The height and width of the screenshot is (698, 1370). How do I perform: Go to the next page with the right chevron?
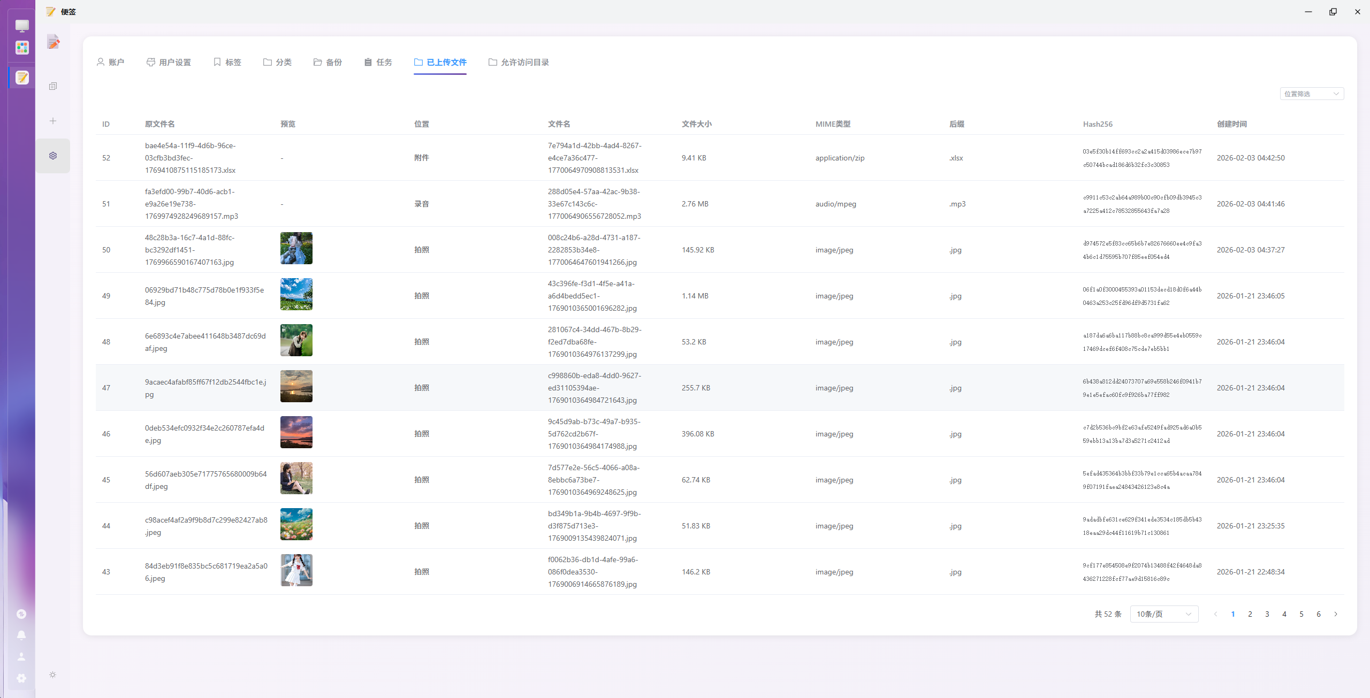[x=1336, y=614]
